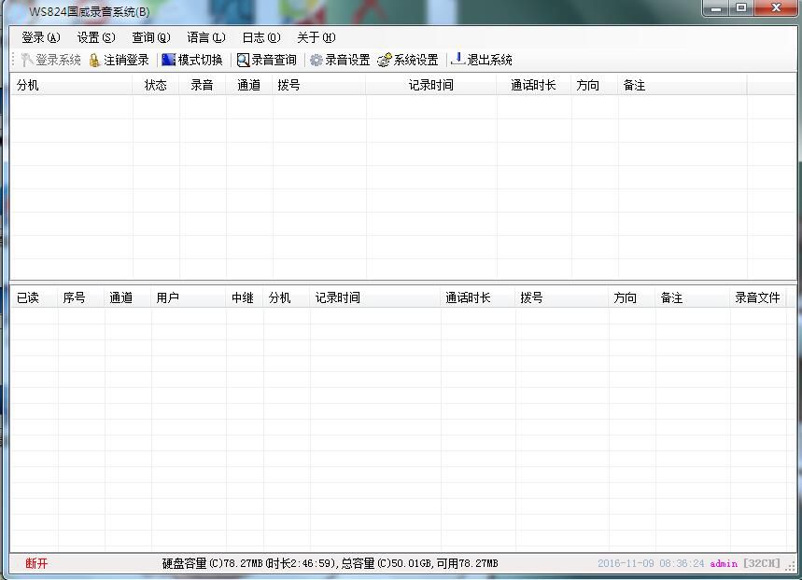This screenshot has width=802, height=580.
Task: Open the 设置(S) menu
Action: tap(96, 37)
